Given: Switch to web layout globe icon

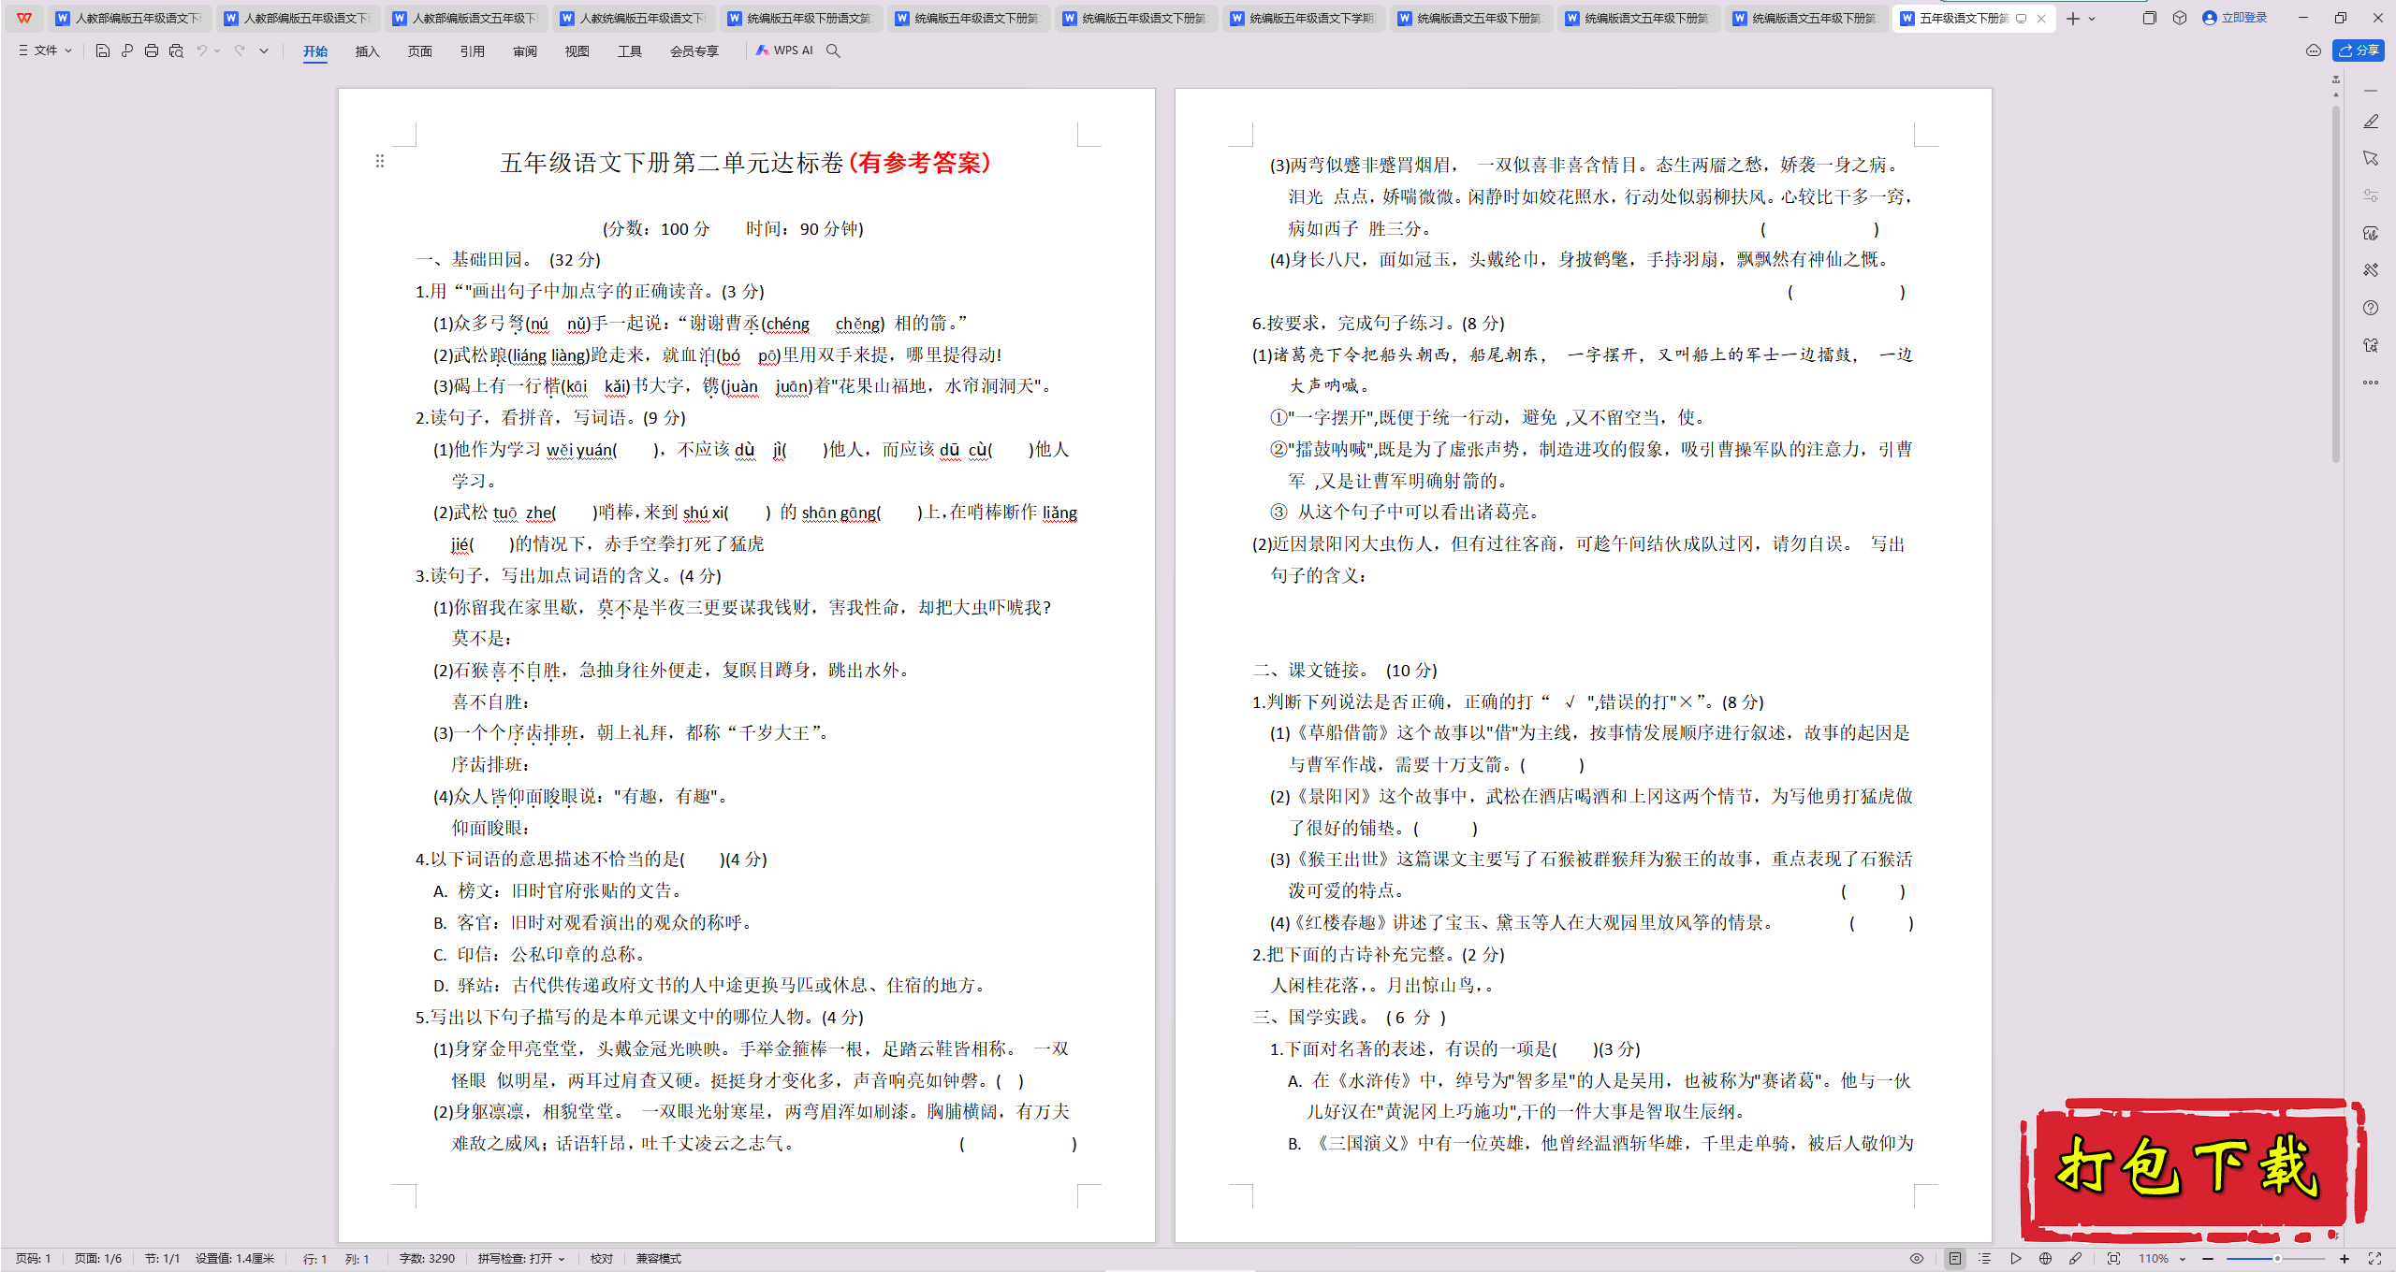Looking at the screenshot, I should coord(2046,1259).
